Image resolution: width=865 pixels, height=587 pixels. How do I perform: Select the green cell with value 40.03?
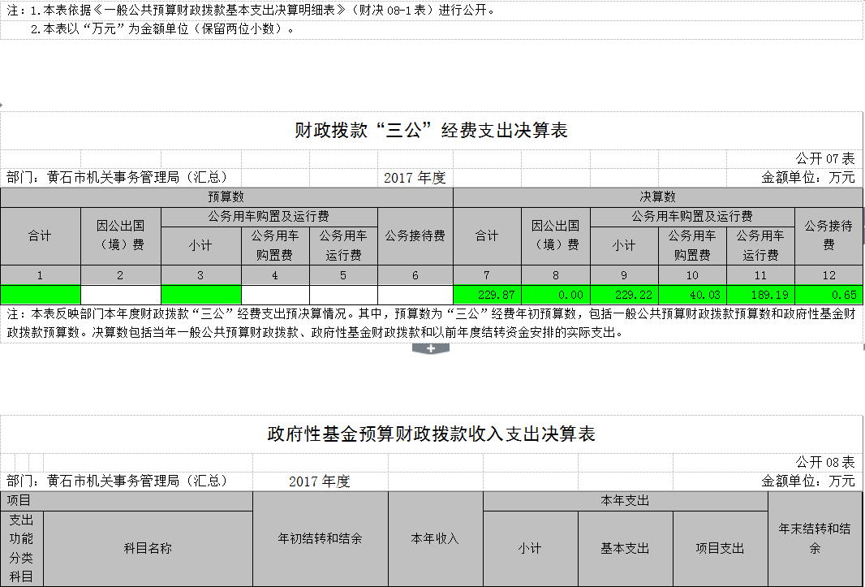692,295
